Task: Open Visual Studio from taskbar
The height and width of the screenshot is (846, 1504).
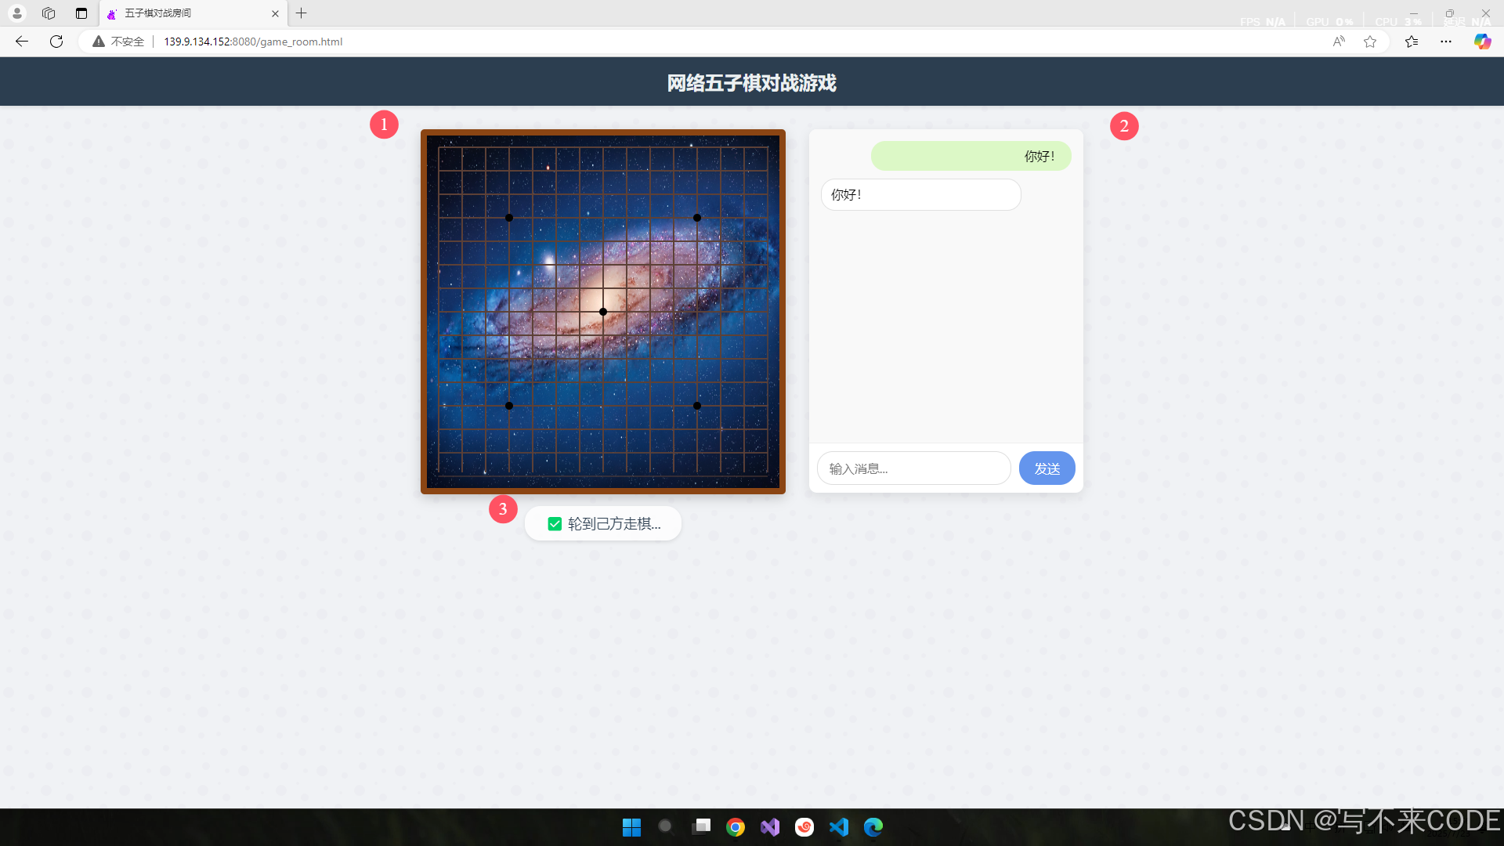Action: 770,827
